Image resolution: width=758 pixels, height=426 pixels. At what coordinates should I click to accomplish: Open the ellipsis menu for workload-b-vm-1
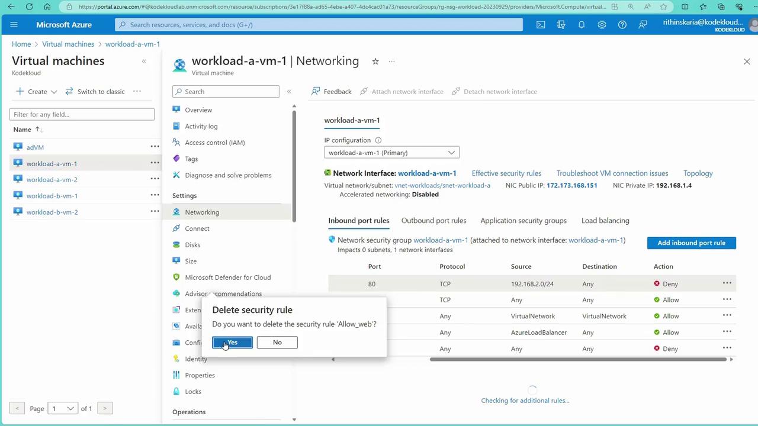tap(155, 195)
